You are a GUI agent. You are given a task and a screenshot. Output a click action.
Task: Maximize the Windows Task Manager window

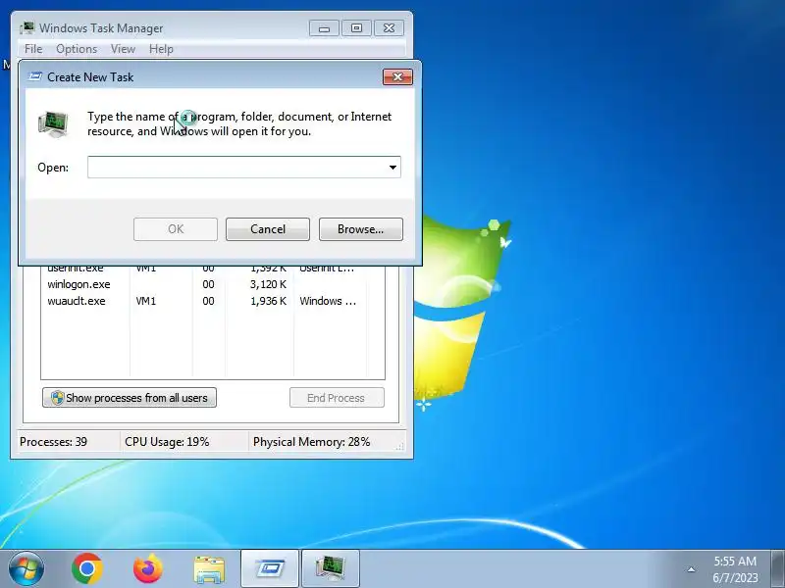[356, 28]
